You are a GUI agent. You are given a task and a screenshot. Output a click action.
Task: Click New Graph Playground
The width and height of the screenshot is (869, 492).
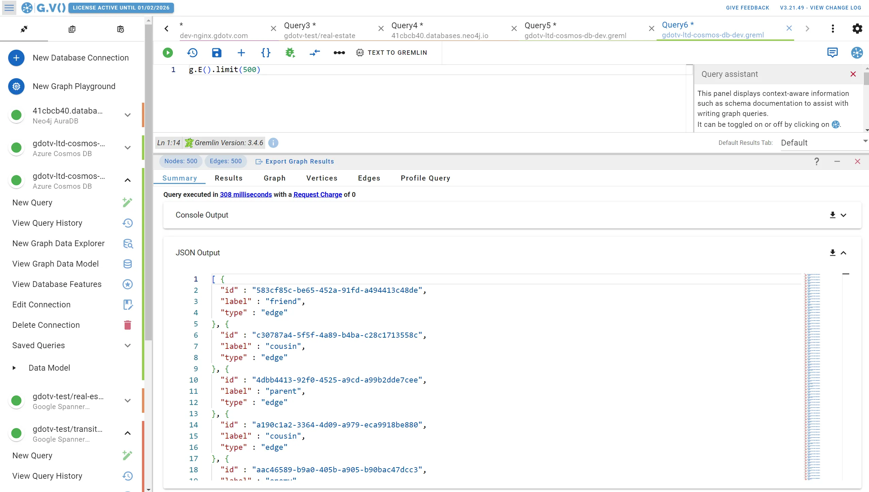point(71,86)
